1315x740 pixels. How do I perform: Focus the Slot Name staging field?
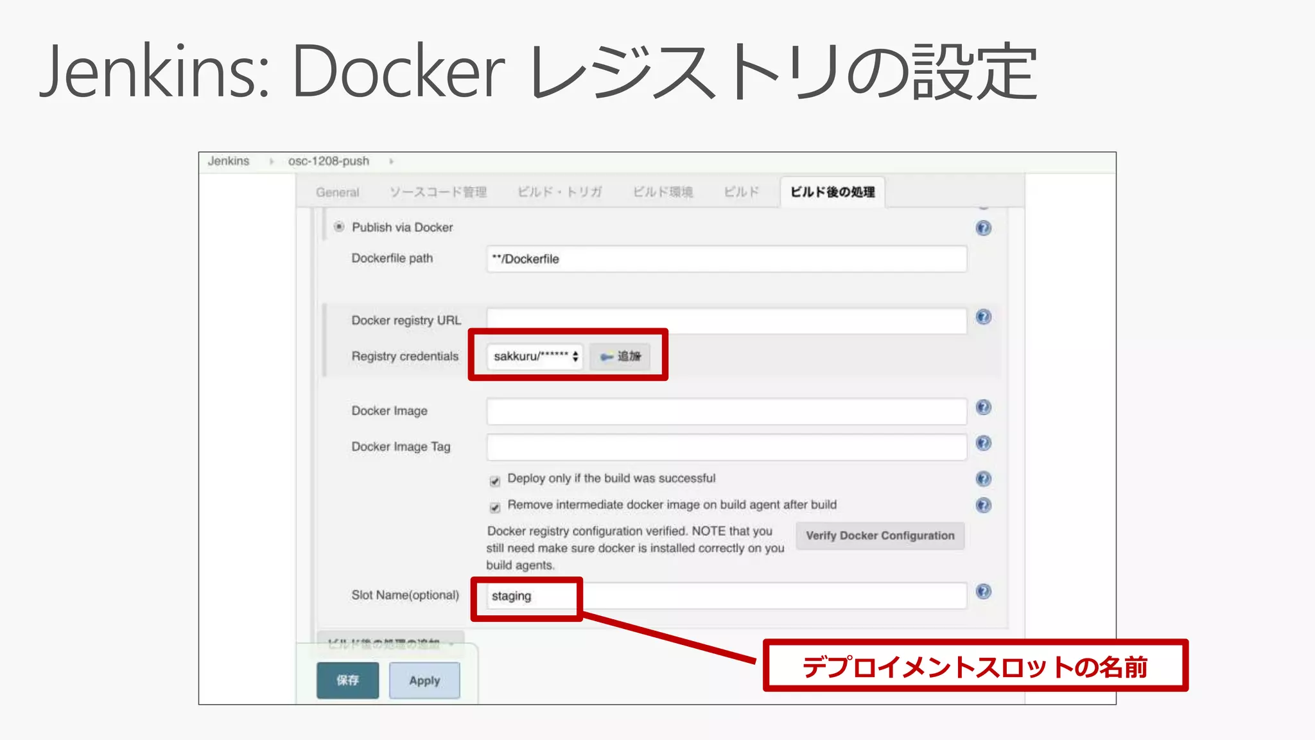726,595
